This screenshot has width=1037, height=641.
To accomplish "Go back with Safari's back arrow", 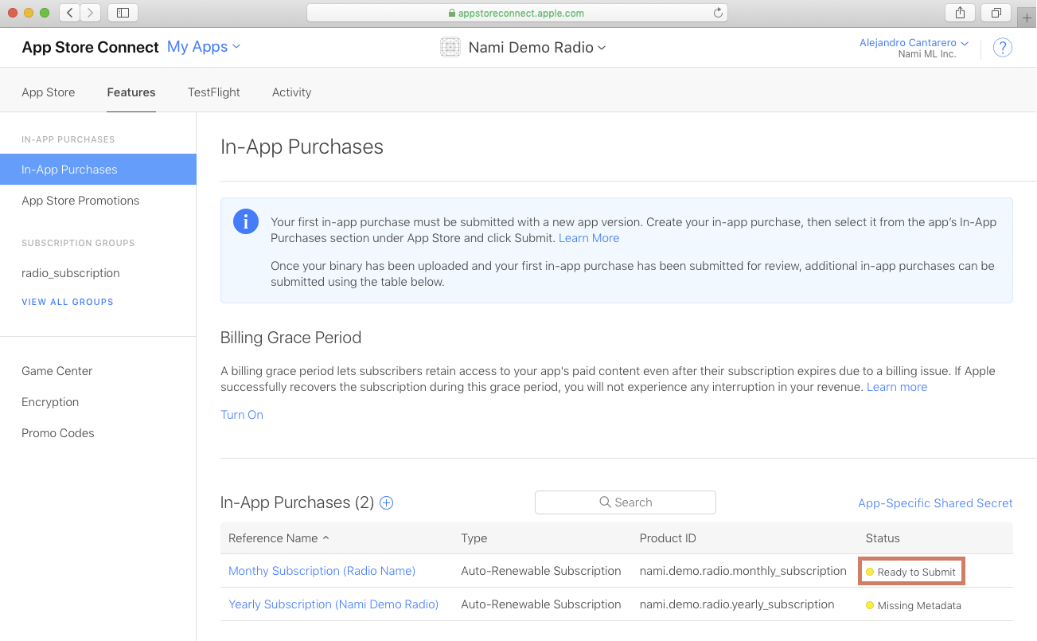I will [x=69, y=13].
